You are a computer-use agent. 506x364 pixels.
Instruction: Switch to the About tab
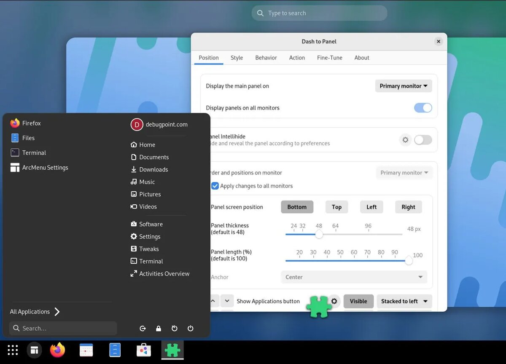click(x=362, y=58)
